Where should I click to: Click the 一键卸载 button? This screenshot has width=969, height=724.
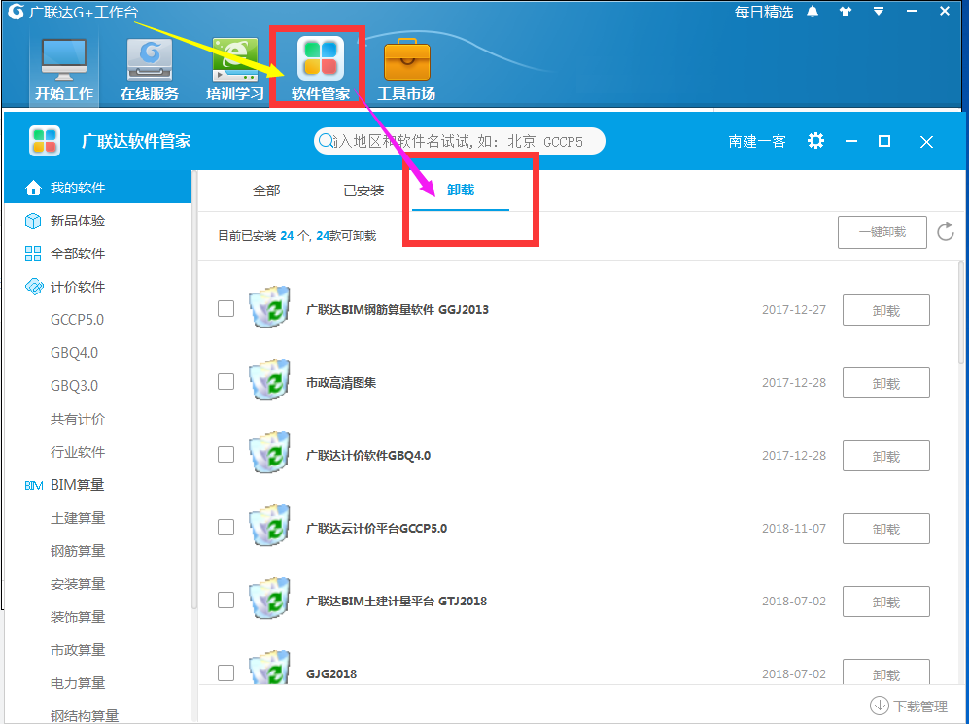pos(882,232)
